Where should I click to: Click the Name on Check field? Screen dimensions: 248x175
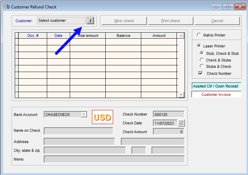point(78,131)
